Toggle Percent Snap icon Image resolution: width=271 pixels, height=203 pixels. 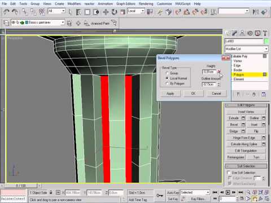tap(195, 12)
